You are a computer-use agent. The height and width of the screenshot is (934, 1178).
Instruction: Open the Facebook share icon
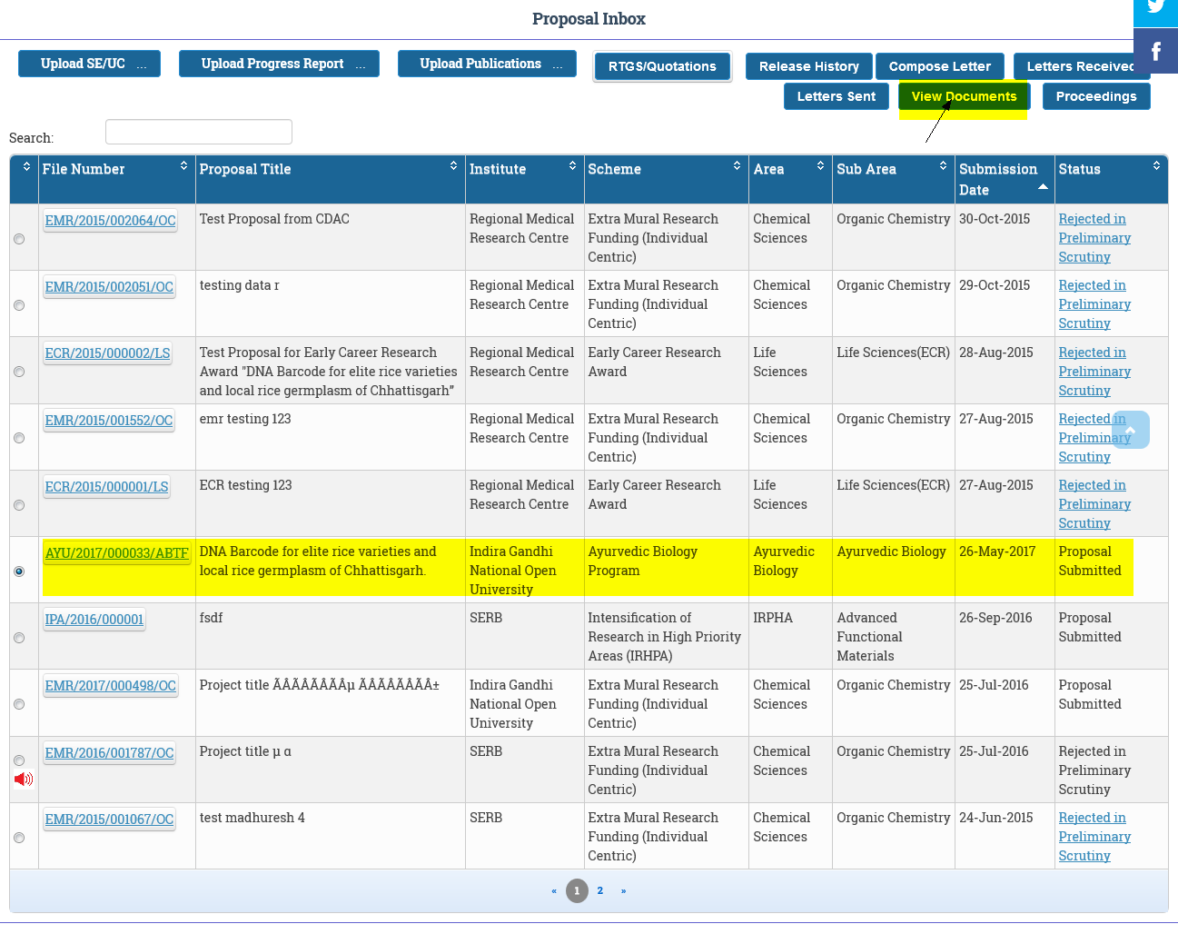(1155, 51)
